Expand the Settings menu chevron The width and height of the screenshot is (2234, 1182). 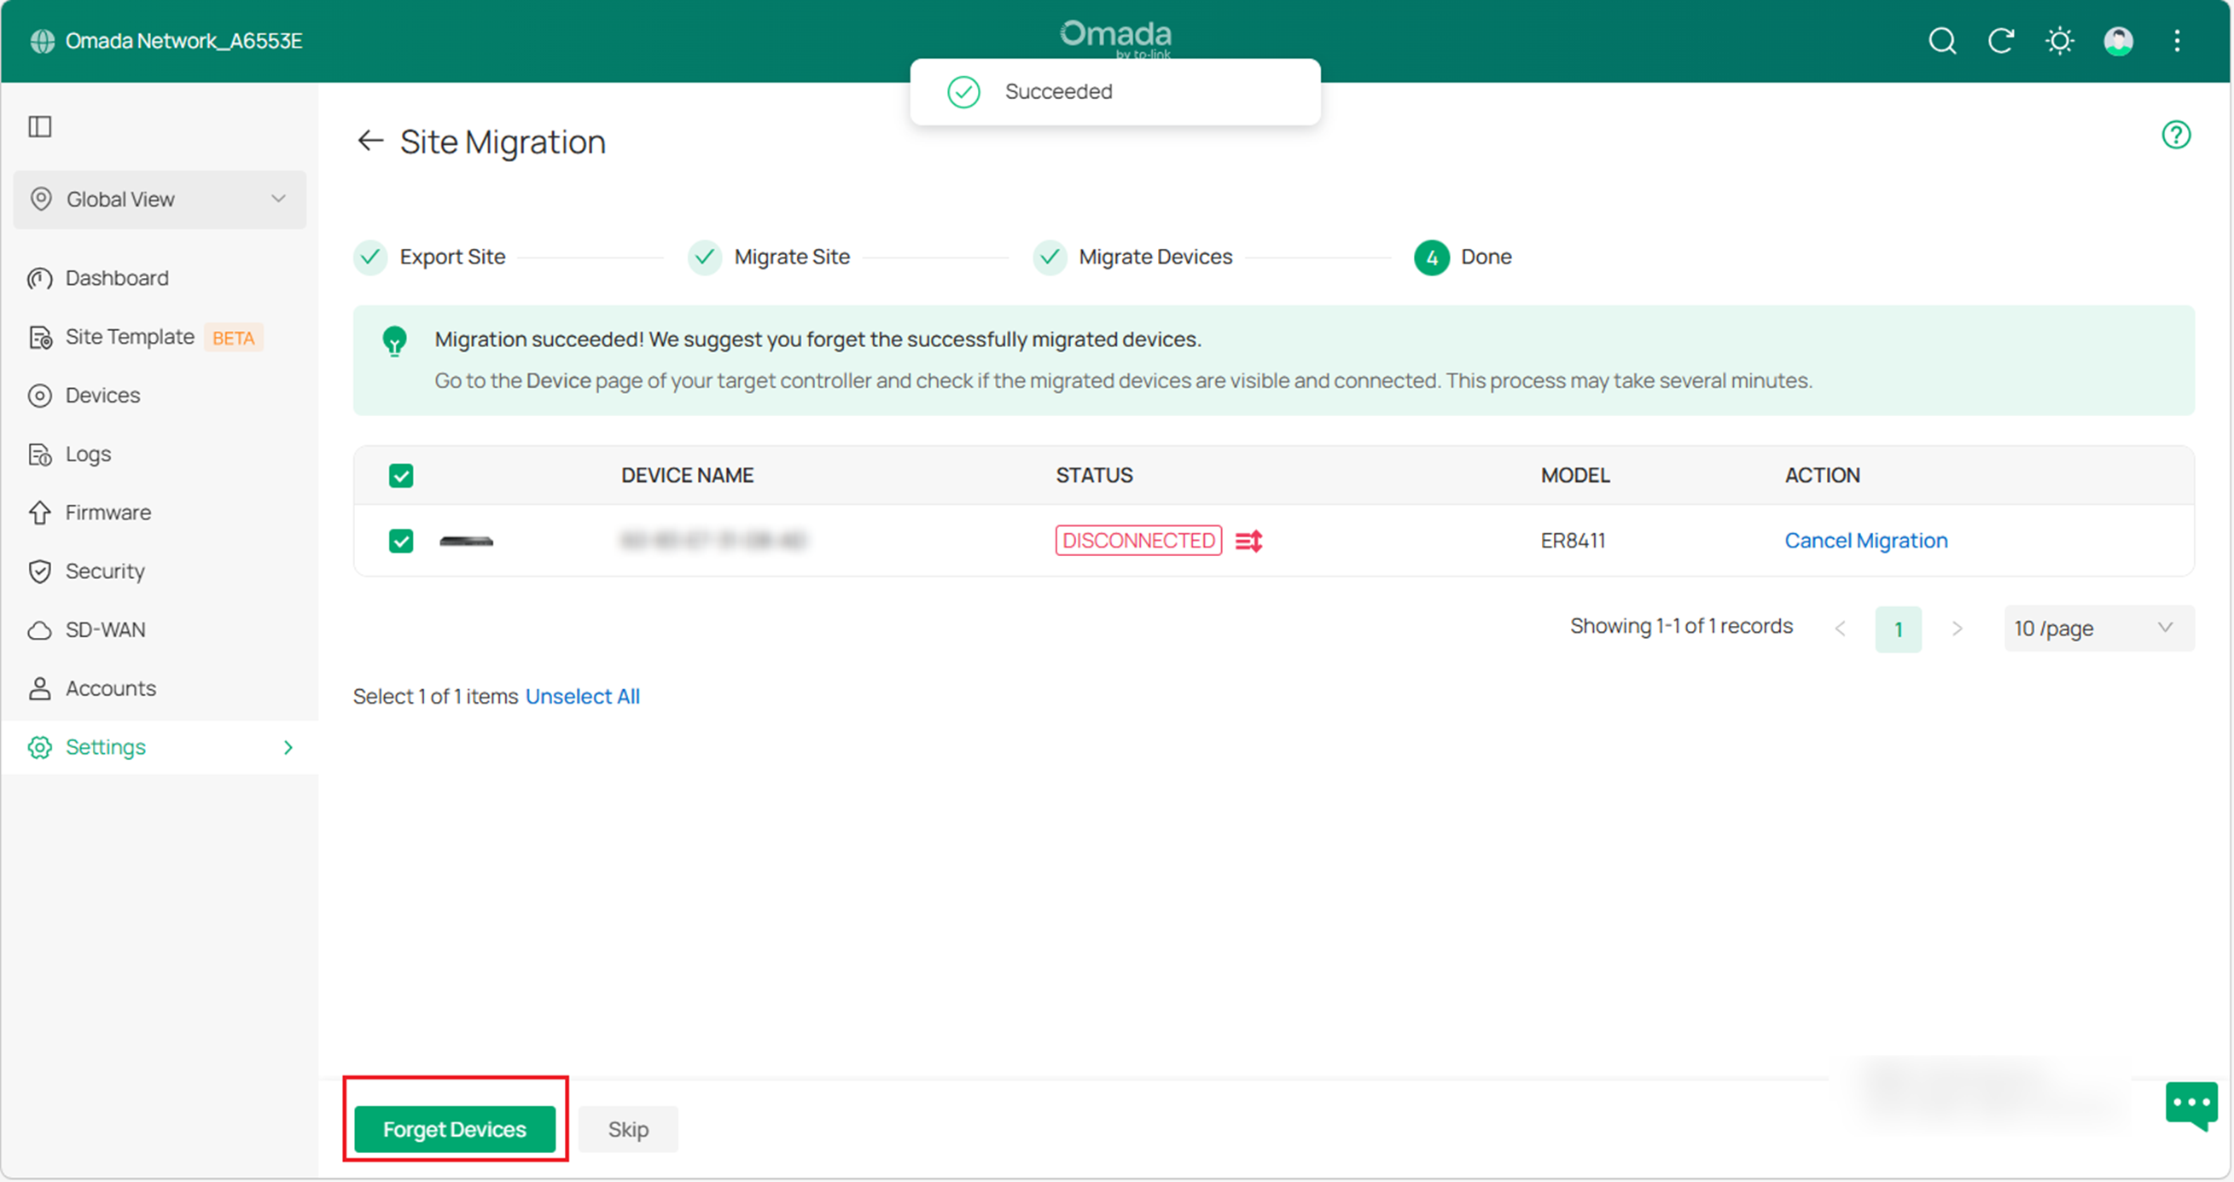[288, 746]
